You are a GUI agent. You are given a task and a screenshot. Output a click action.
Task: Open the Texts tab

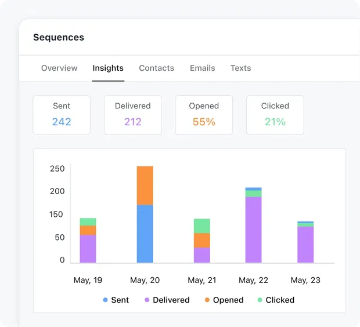pyautogui.click(x=240, y=68)
